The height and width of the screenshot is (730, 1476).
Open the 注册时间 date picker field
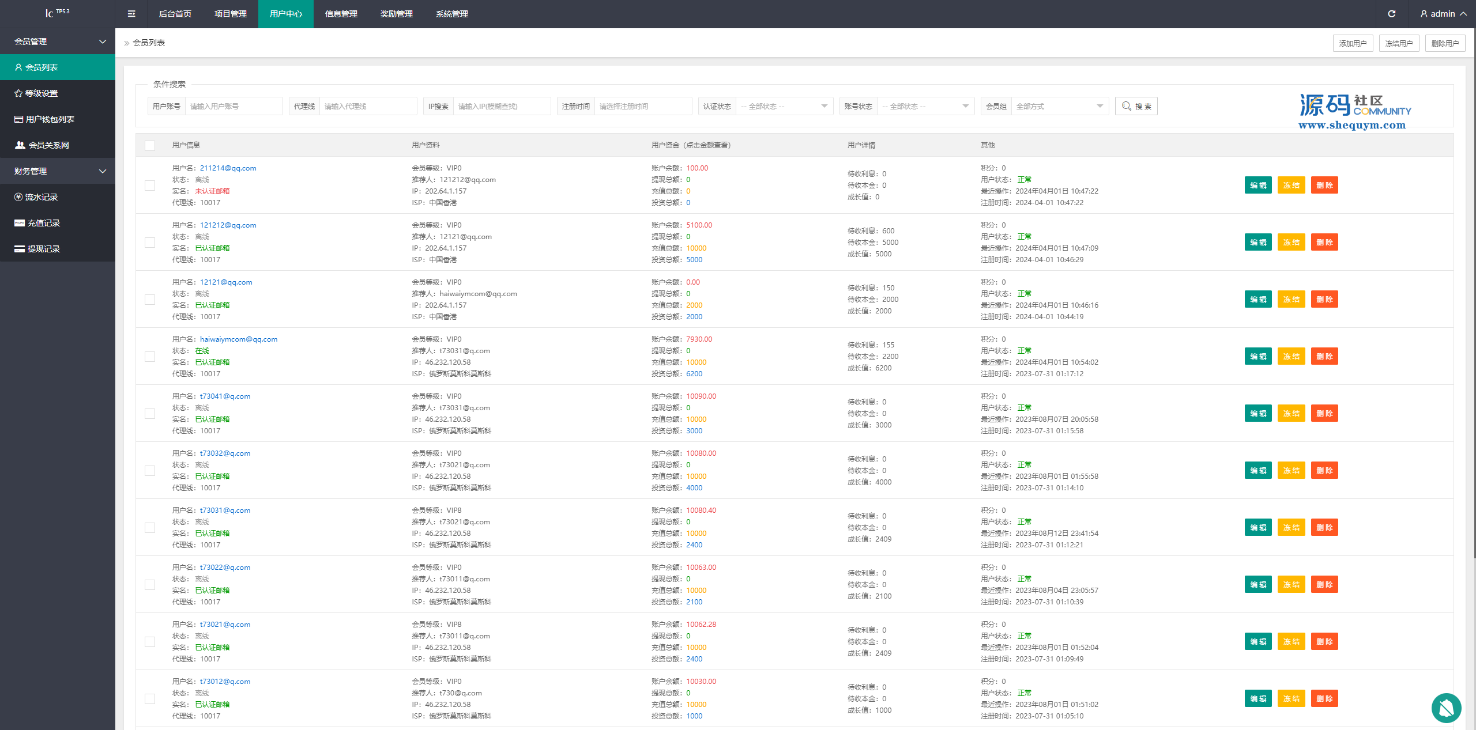coord(643,106)
